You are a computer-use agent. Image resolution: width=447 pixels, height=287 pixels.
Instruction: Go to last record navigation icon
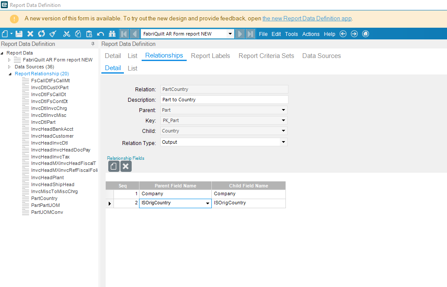point(250,34)
